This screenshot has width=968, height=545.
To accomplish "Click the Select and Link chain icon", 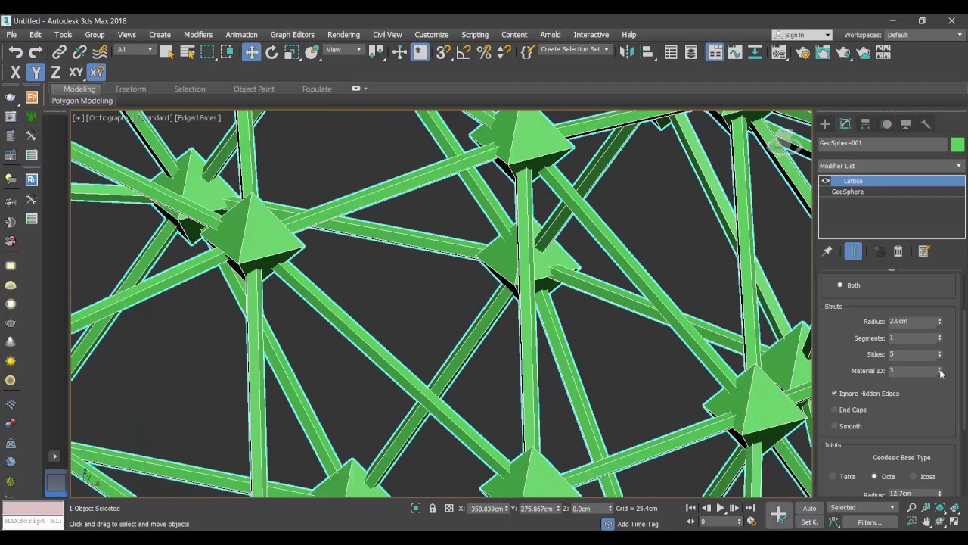I will [x=59, y=52].
